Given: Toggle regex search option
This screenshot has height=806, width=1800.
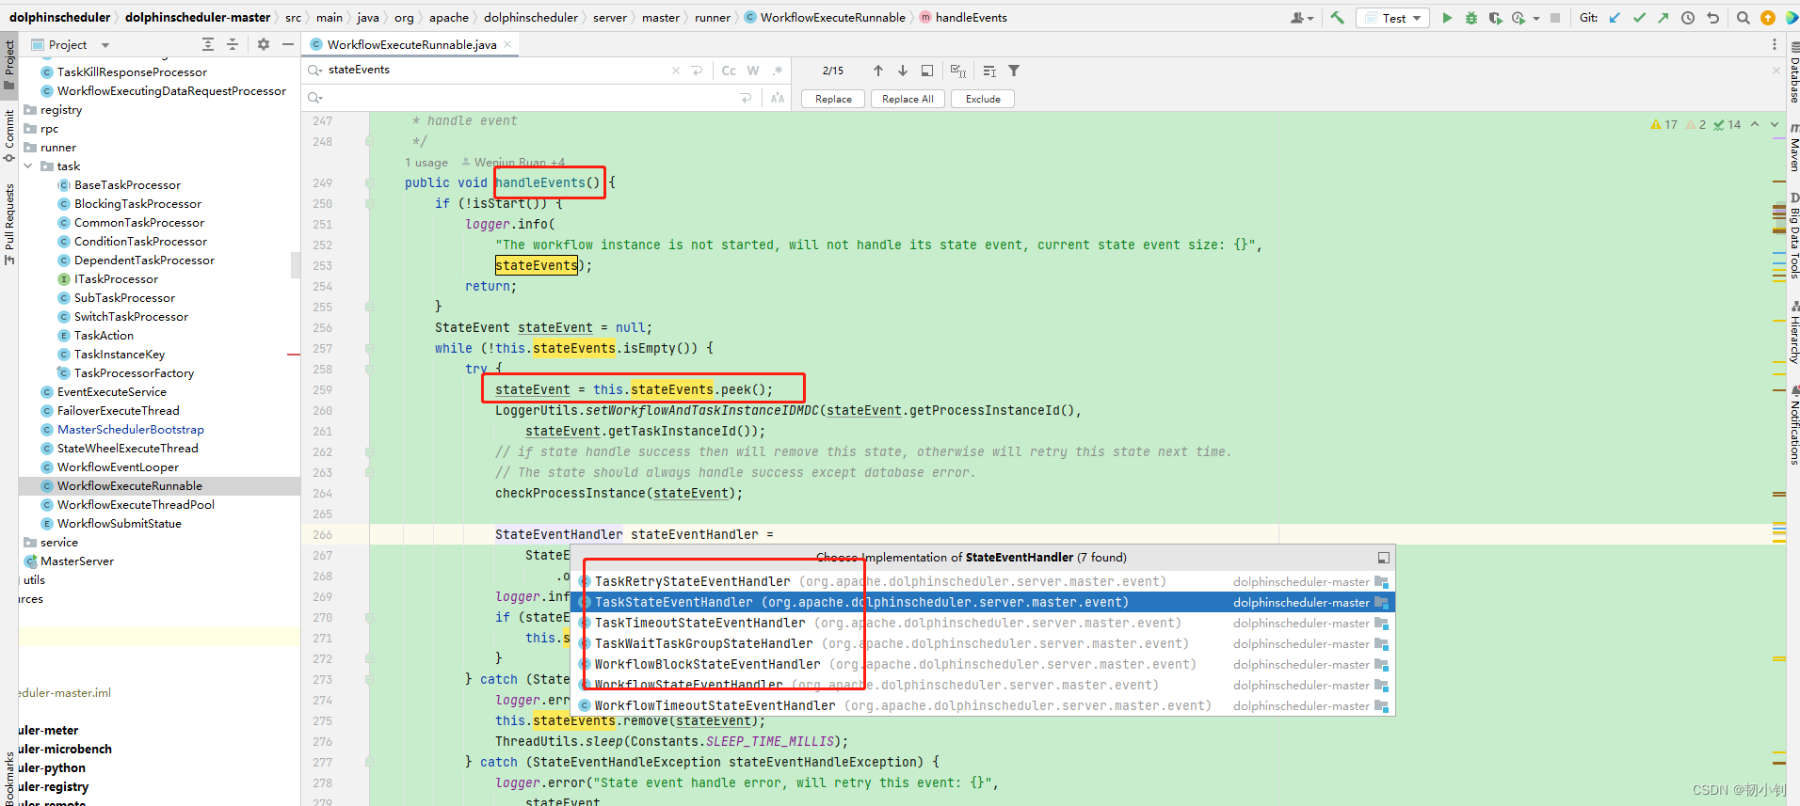Looking at the screenshot, I should pos(778,71).
